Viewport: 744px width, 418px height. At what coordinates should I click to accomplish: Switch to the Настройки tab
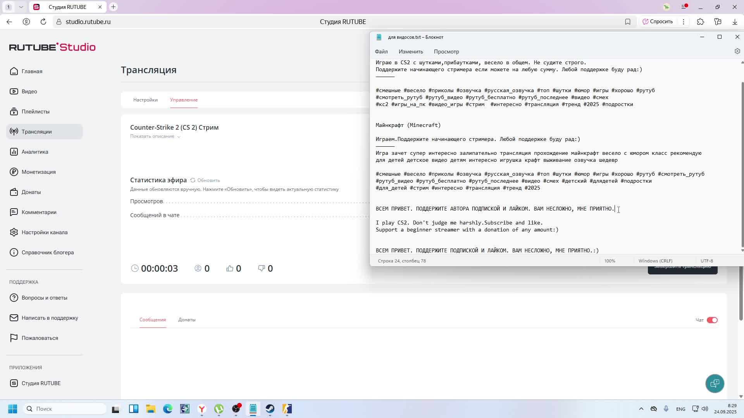coord(145,100)
